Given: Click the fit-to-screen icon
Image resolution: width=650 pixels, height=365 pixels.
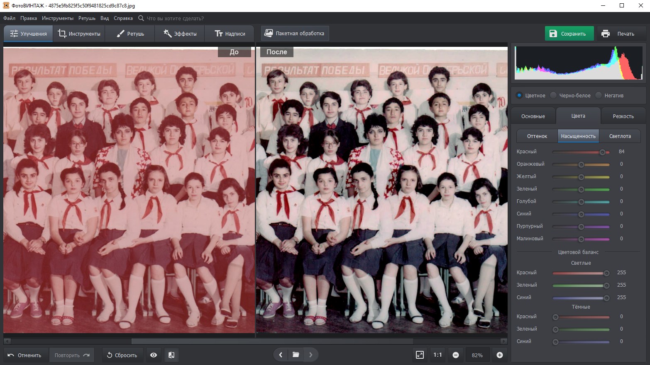Looking at the screenshot, I should click(x=420, y=355).
